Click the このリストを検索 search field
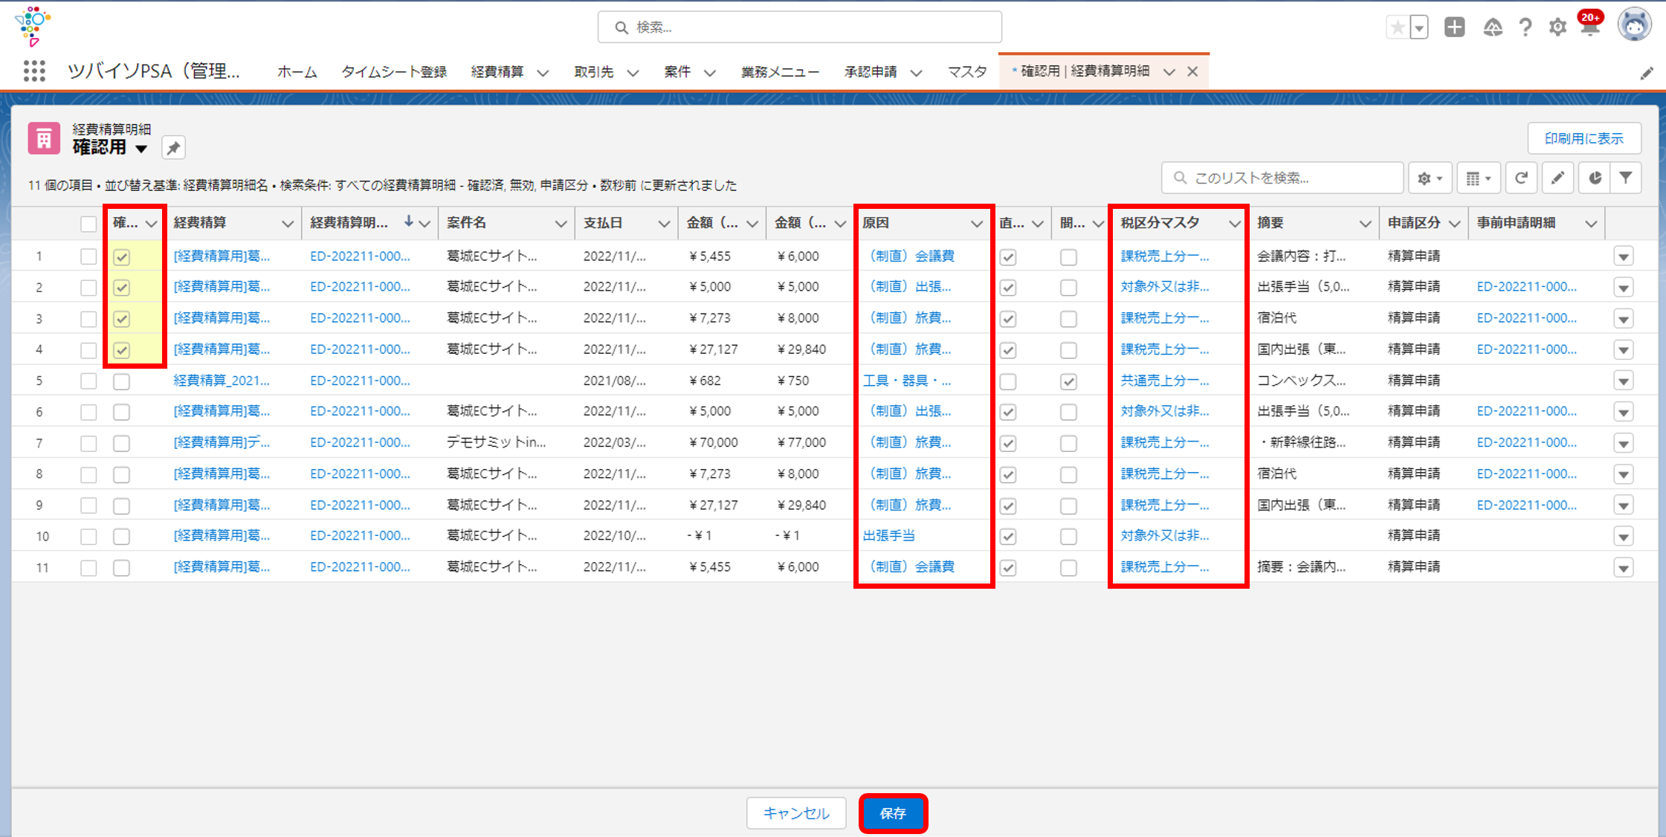Screen dimensions: 1666x837 click(x=1282, y=178)
